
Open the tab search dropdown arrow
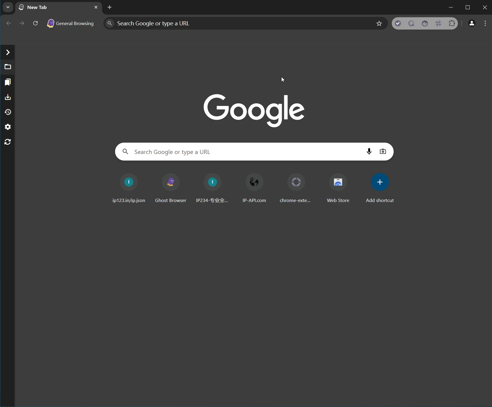coord(8,7)
